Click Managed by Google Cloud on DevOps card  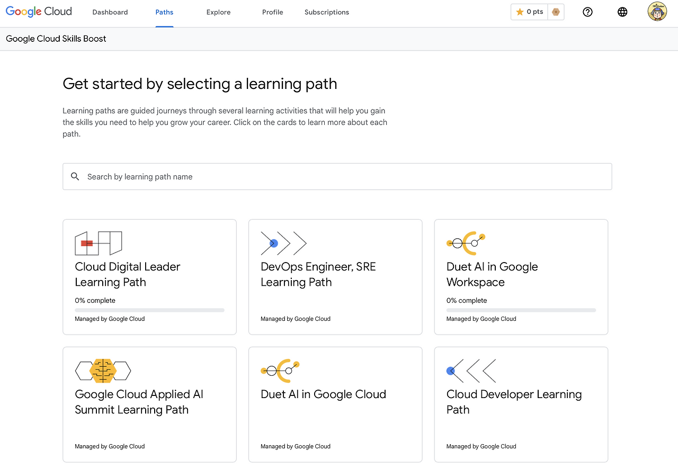(x=296, y=319)
